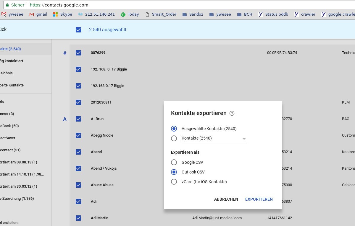Click the green Today bookmark icon

tap(122, 14)
